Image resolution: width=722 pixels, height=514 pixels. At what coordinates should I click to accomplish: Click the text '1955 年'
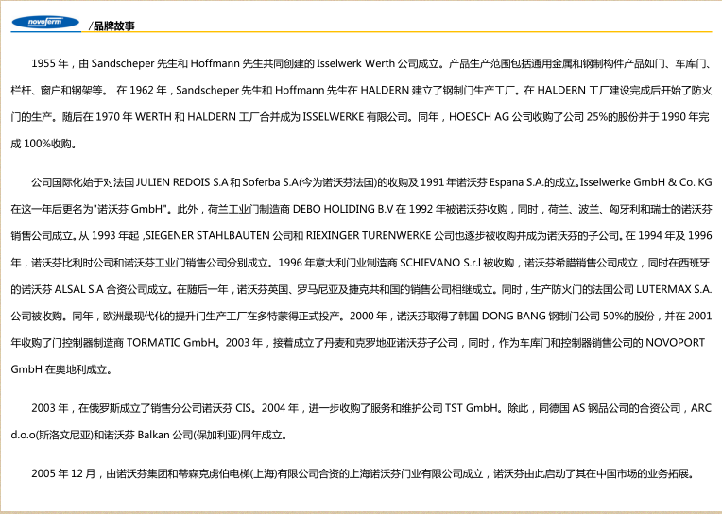[x=50, y=63]
